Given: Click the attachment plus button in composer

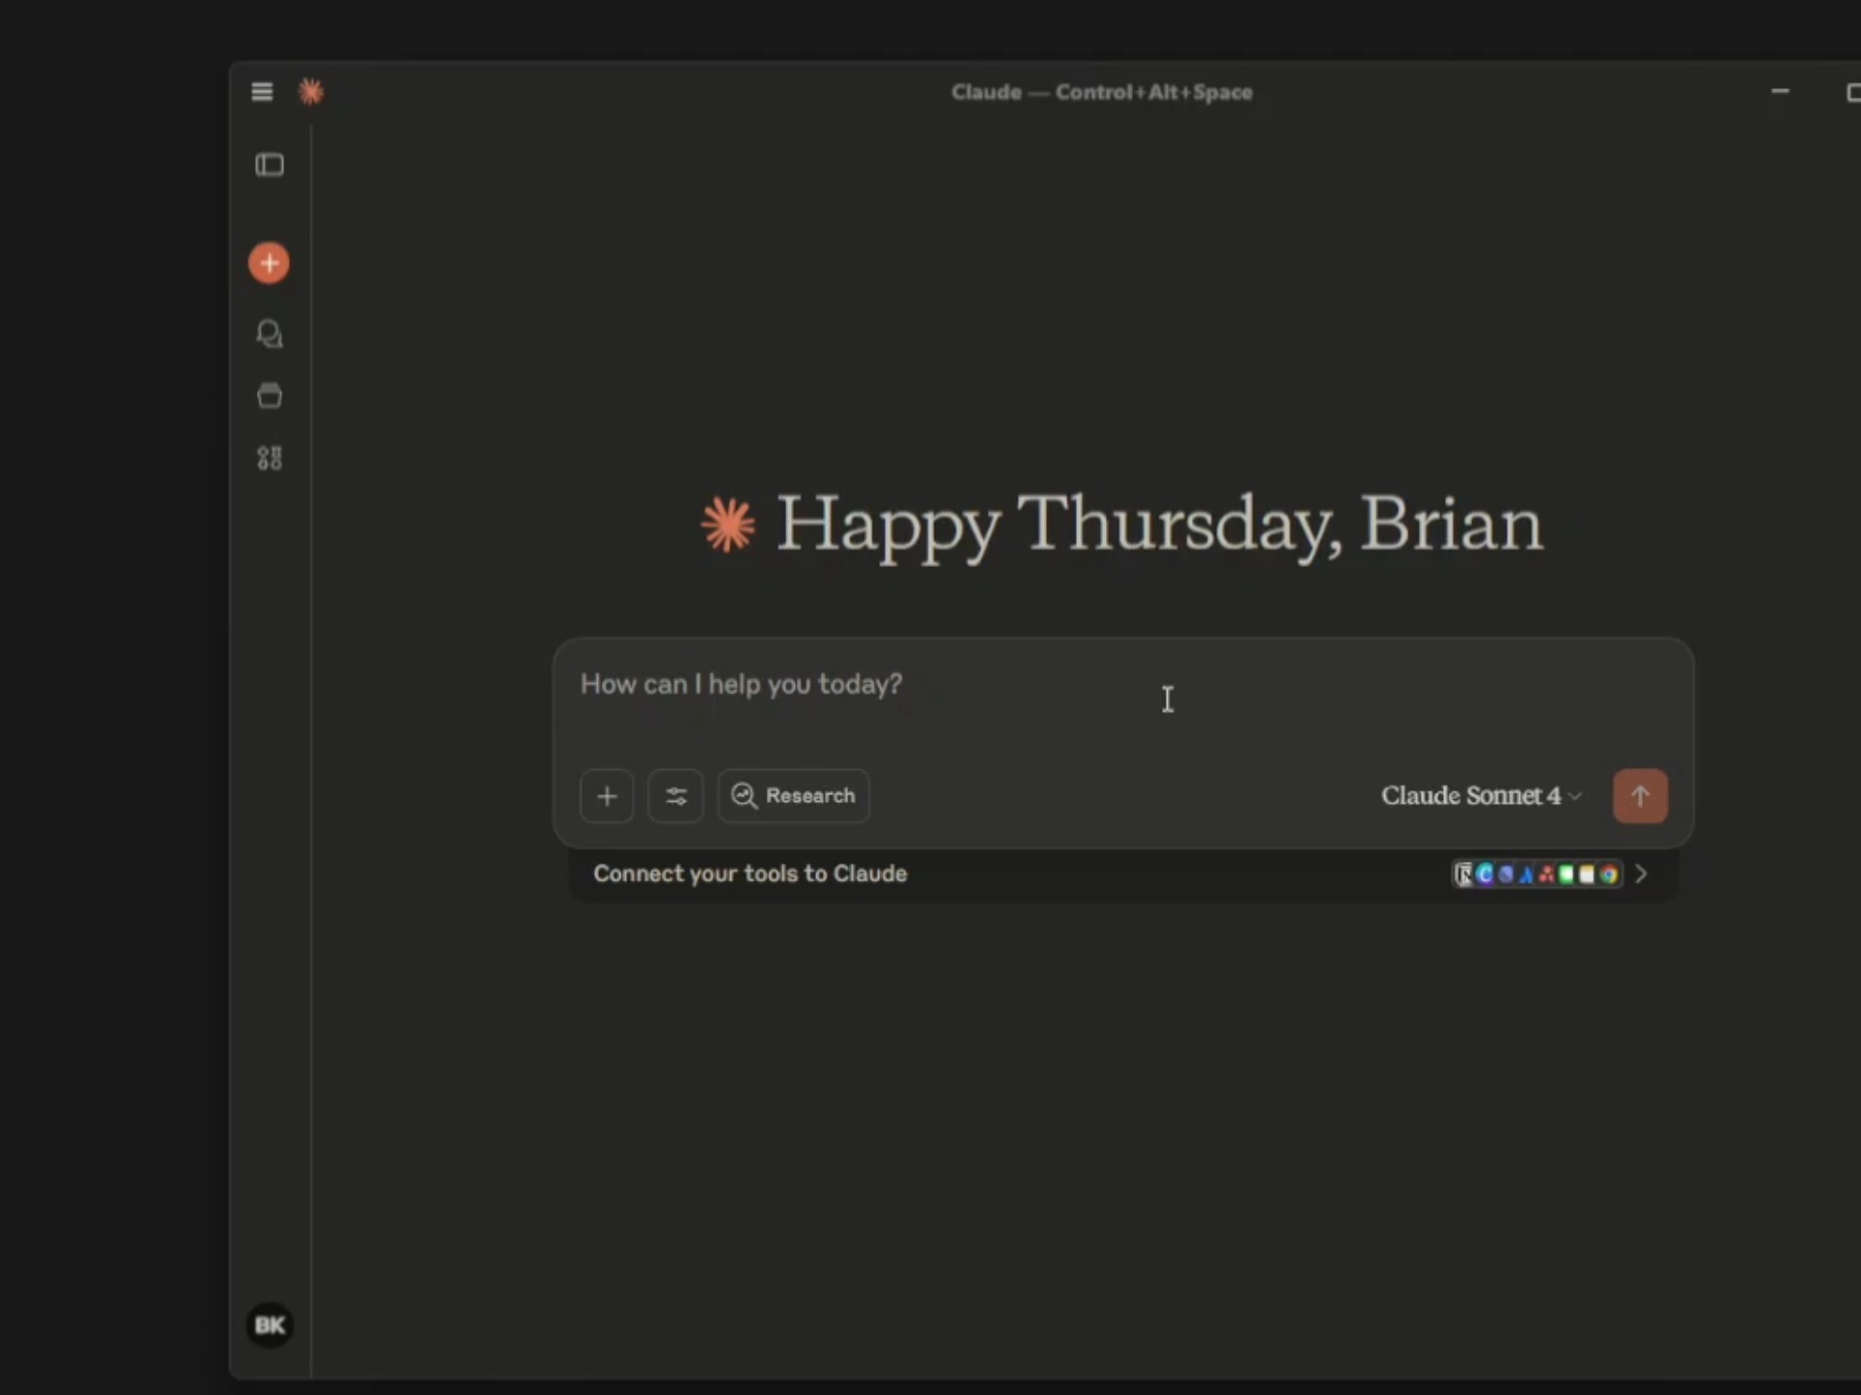Looking at the screenshot, I should 607,796.
